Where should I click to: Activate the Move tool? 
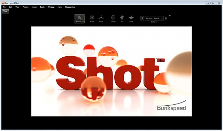point(92,19)
